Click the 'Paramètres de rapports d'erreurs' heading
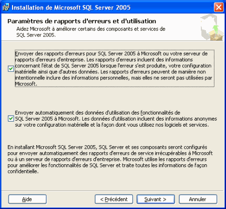This screenshot has height=209, width=226. click(82, 21)
